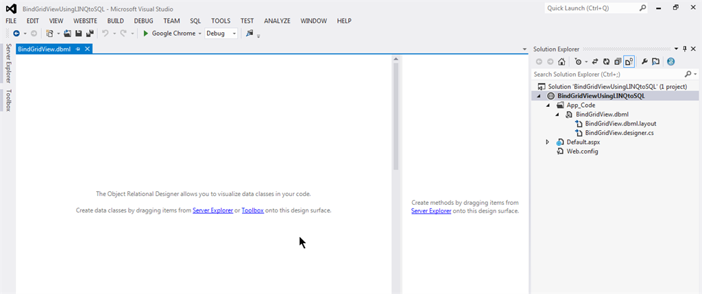Open the Redo history dropdown arrow
702x294 pixels.
(132, 34)
